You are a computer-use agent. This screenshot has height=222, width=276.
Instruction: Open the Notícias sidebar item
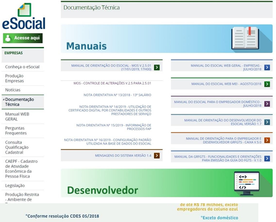coord(13,90)
